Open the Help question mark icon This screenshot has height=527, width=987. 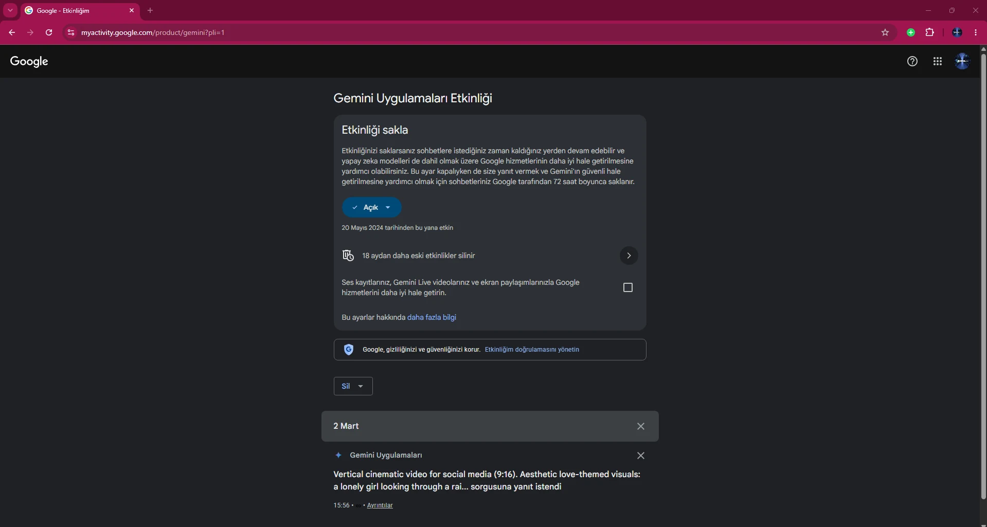click(912, 61)
